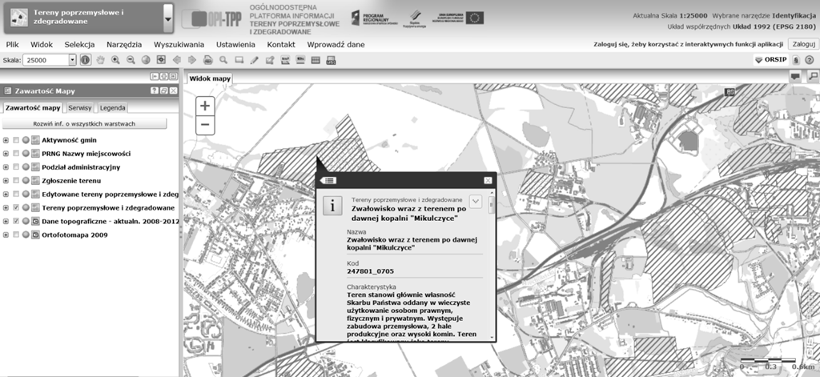The image size is (820, 377).
Task: Enable the Aktywność gmin layer checkbox
Action: click(x=16, y=140)
